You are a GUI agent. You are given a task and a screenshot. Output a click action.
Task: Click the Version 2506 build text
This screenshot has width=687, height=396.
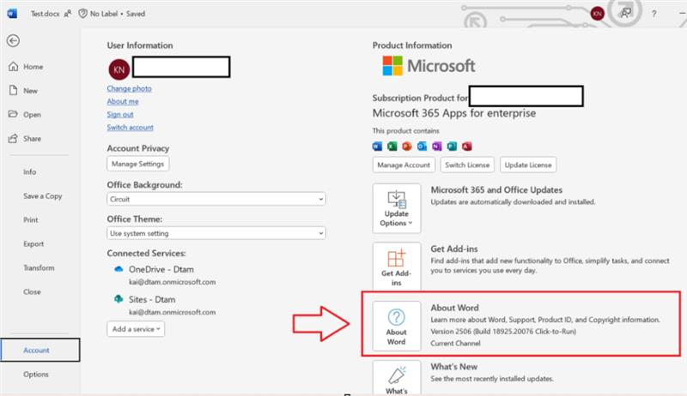tap(503, 332)
